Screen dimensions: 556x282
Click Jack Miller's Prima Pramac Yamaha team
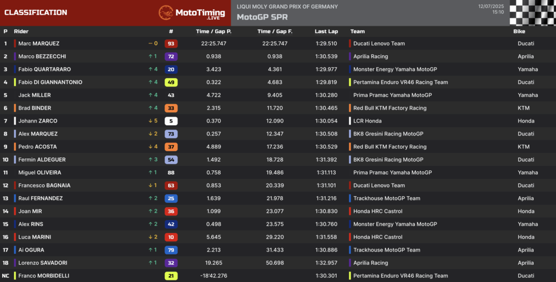click(x=393, y=95)
